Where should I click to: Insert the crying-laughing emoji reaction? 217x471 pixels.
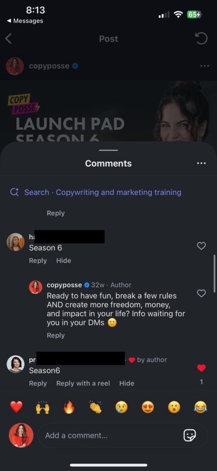click(200, 408)
